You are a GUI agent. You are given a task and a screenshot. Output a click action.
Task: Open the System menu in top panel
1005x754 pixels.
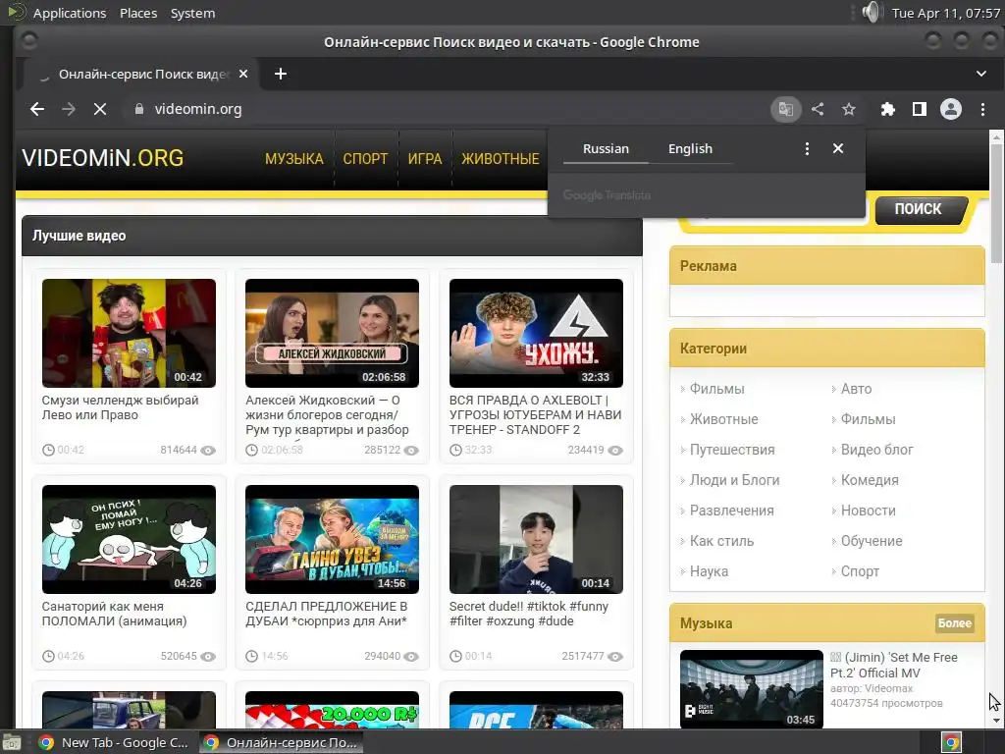pos(192,13)
